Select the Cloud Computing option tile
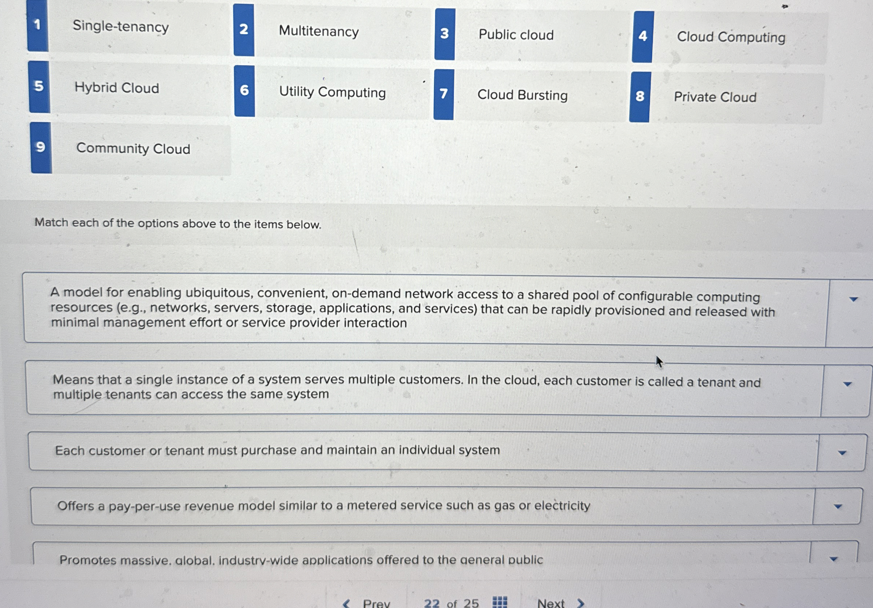 (731, 37)
